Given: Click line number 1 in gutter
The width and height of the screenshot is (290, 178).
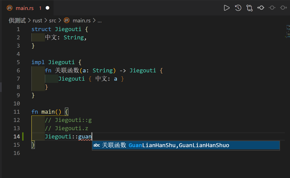Looking at the screenshot, I should coord(18,29).
